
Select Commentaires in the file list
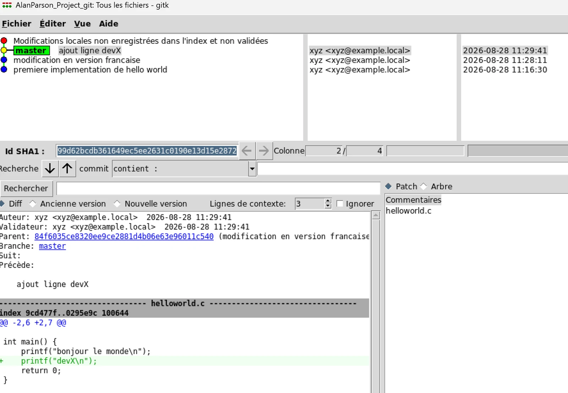(413, 200)
